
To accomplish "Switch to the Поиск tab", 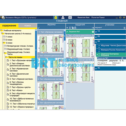I will [28, 26].
